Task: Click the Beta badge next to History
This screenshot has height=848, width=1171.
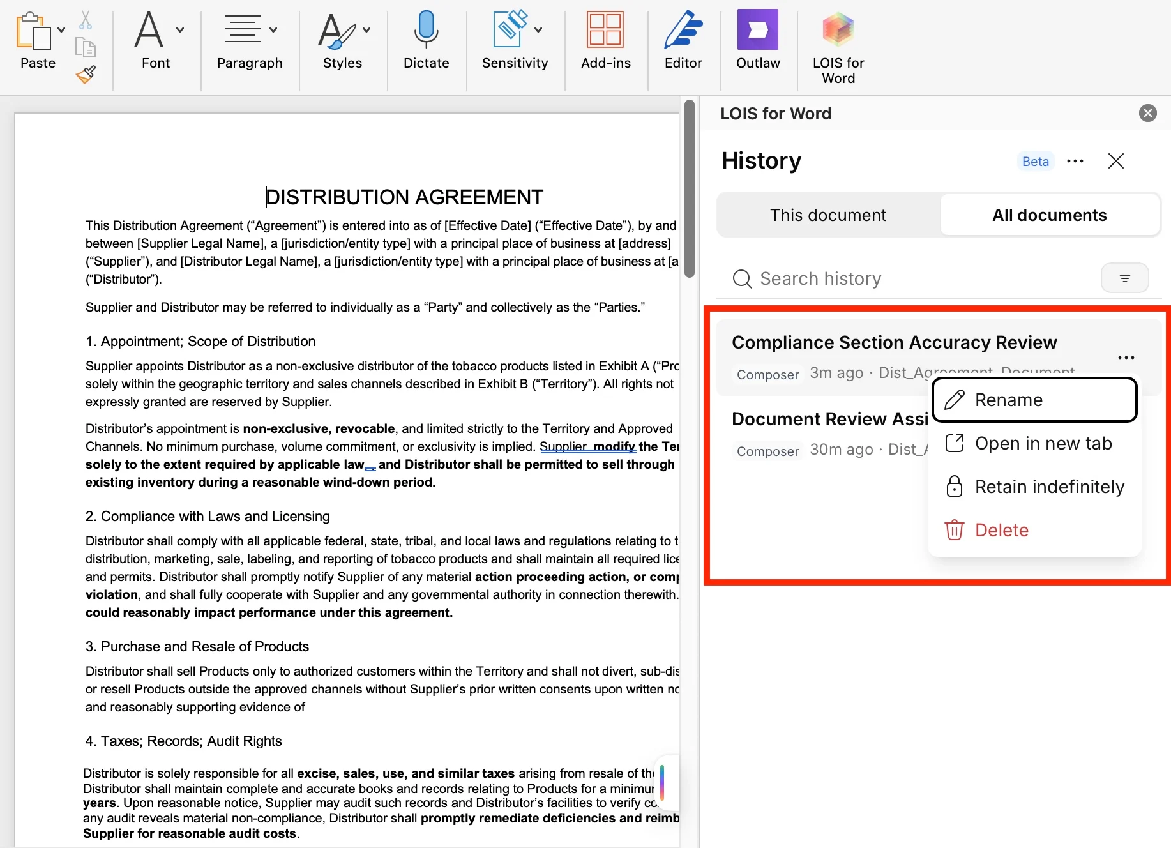Action: coord(1035,162)
